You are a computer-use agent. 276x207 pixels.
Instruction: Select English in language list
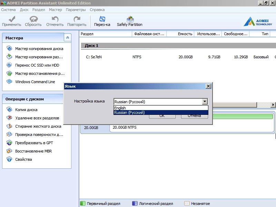coord(161,108)
